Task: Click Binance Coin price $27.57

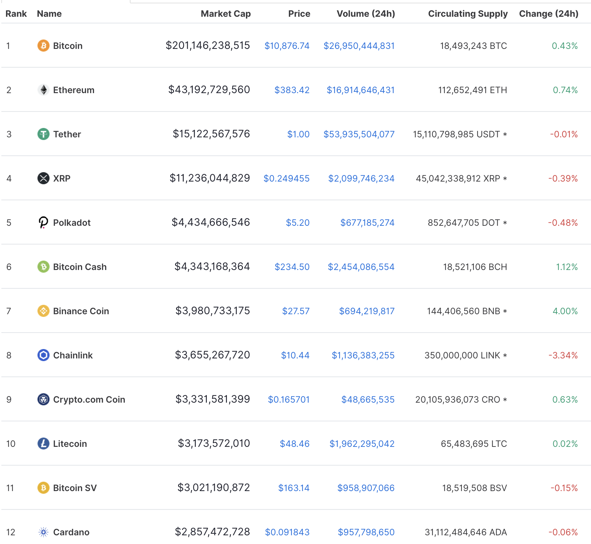Action: [296, 311]
